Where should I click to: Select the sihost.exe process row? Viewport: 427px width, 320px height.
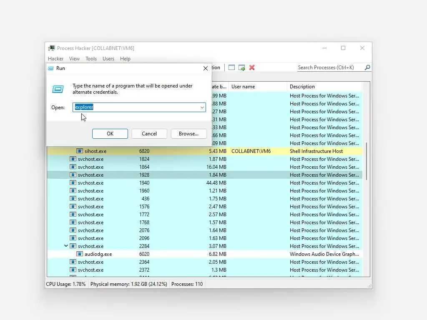pyautogui.click(x=204, y=151)
